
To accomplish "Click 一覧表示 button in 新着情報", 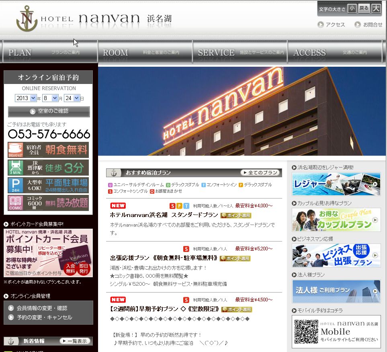I will click(75, 341).
